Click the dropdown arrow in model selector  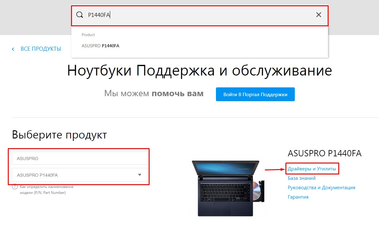click(x=140, y=175)
